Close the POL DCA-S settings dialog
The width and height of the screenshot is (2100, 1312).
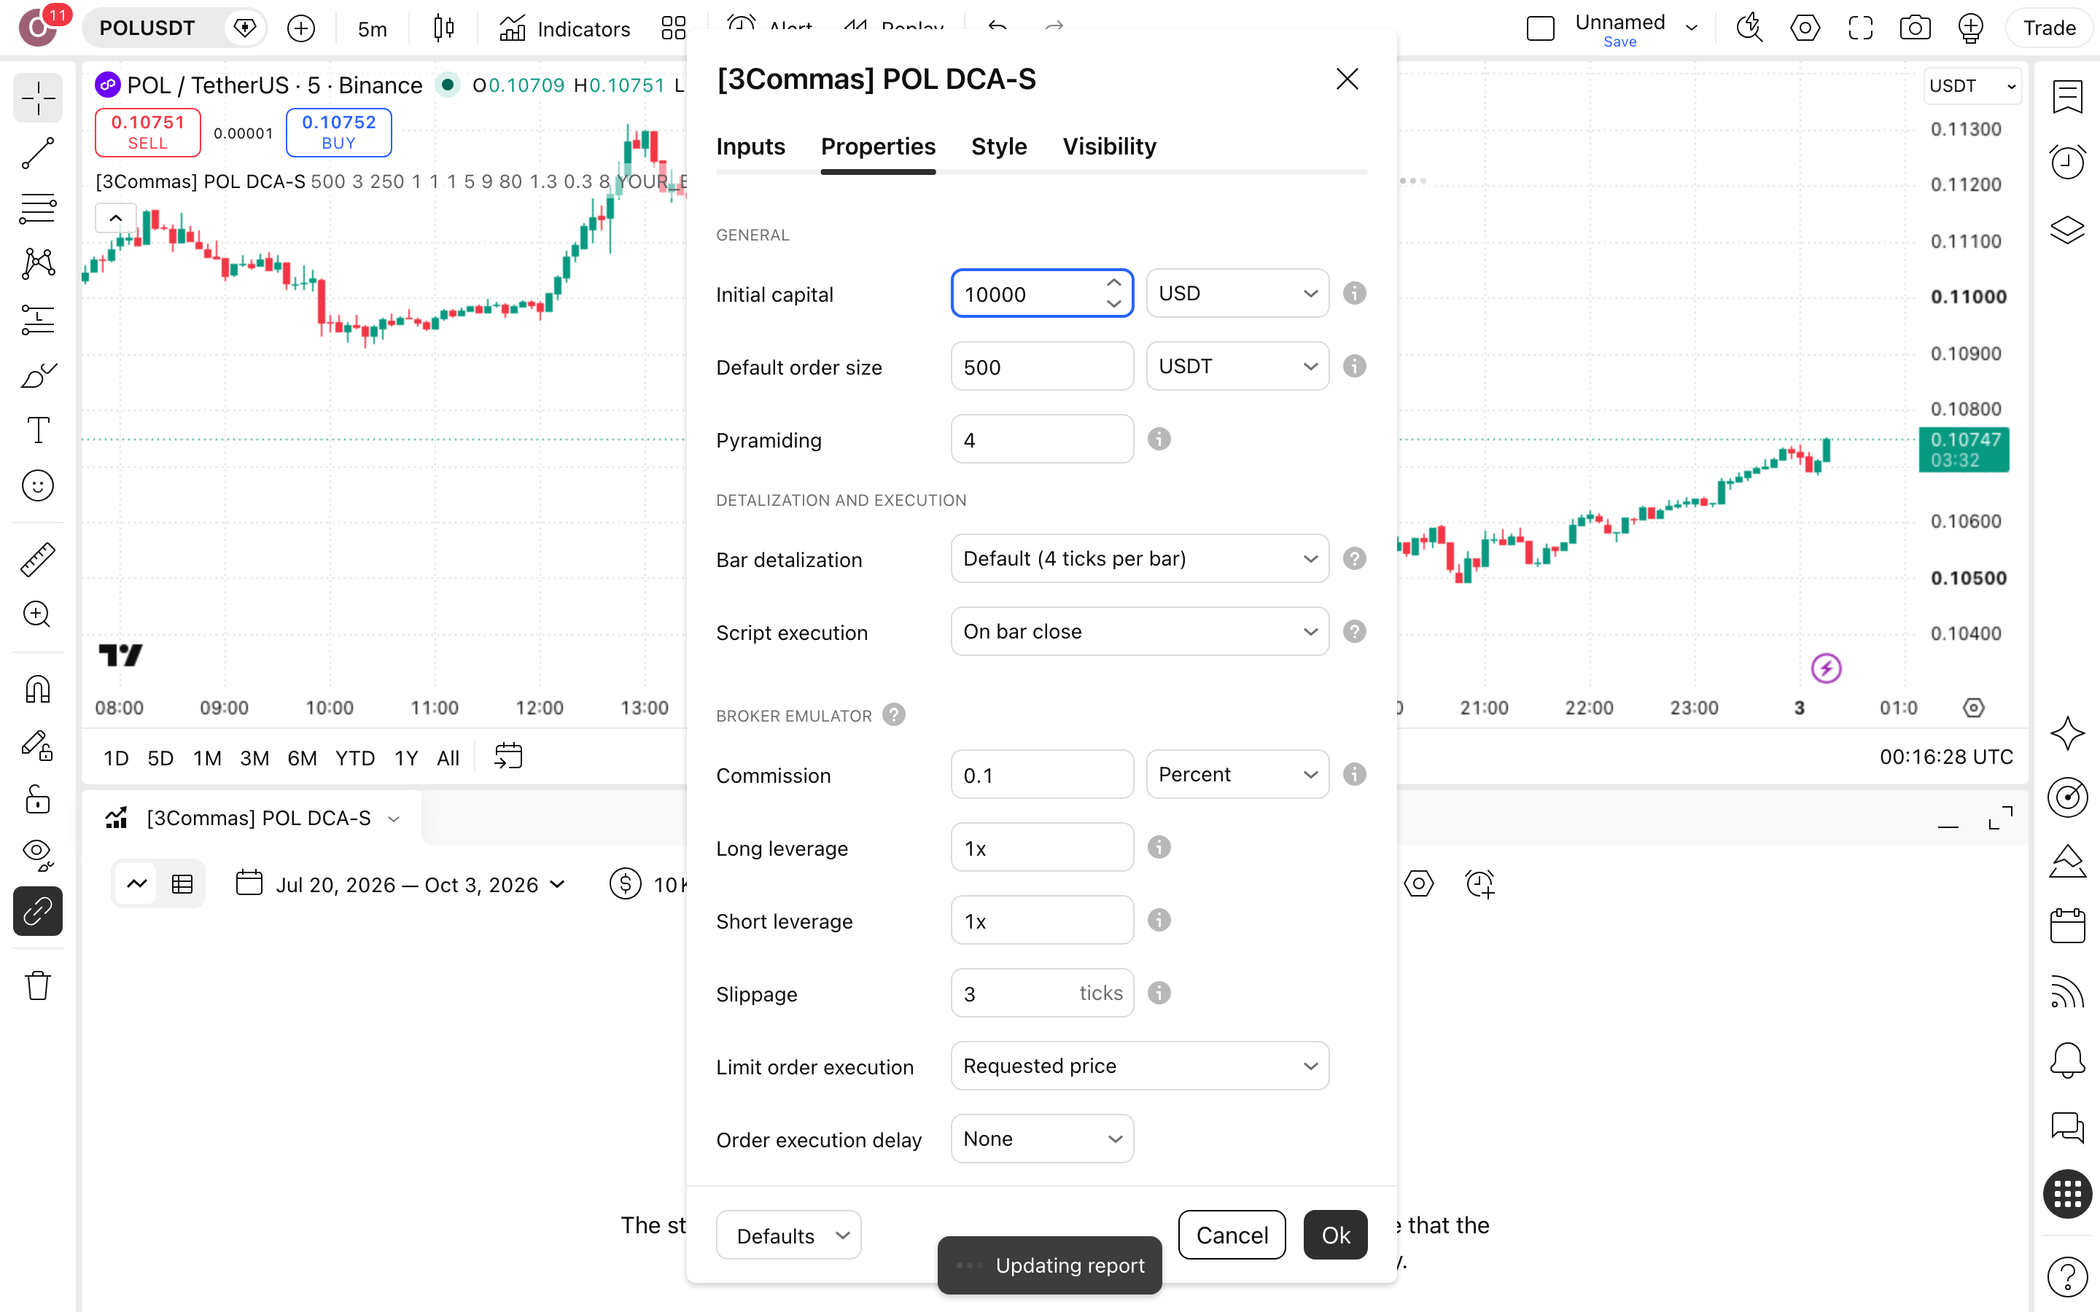[x=1347, y=79]
